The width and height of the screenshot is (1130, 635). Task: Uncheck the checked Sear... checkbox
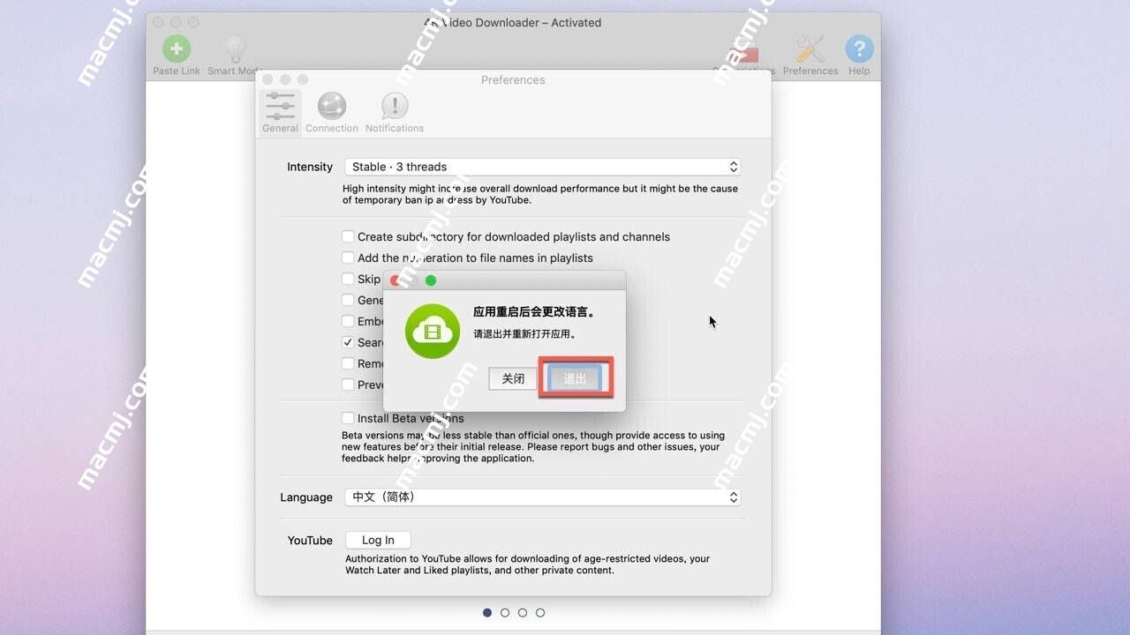tap(348, 342)
